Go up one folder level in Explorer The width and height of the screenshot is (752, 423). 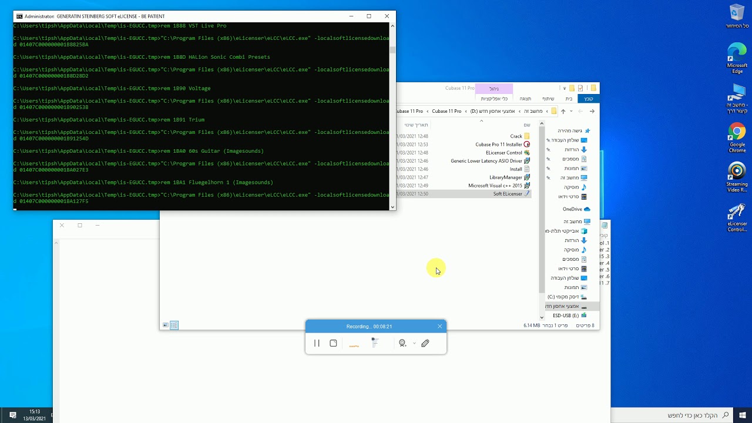(x=563, y=111)
